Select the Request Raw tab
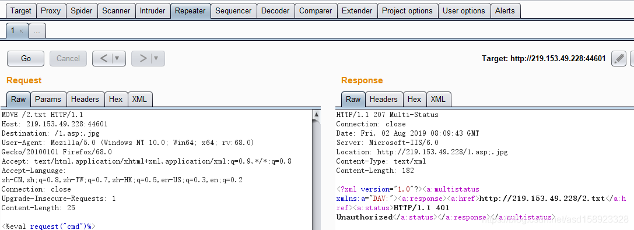634x230 pixels. pos(18,99)
